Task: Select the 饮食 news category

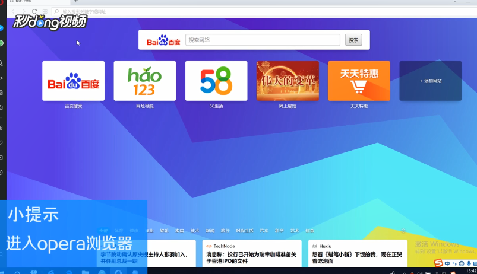Action: [309, 231]
